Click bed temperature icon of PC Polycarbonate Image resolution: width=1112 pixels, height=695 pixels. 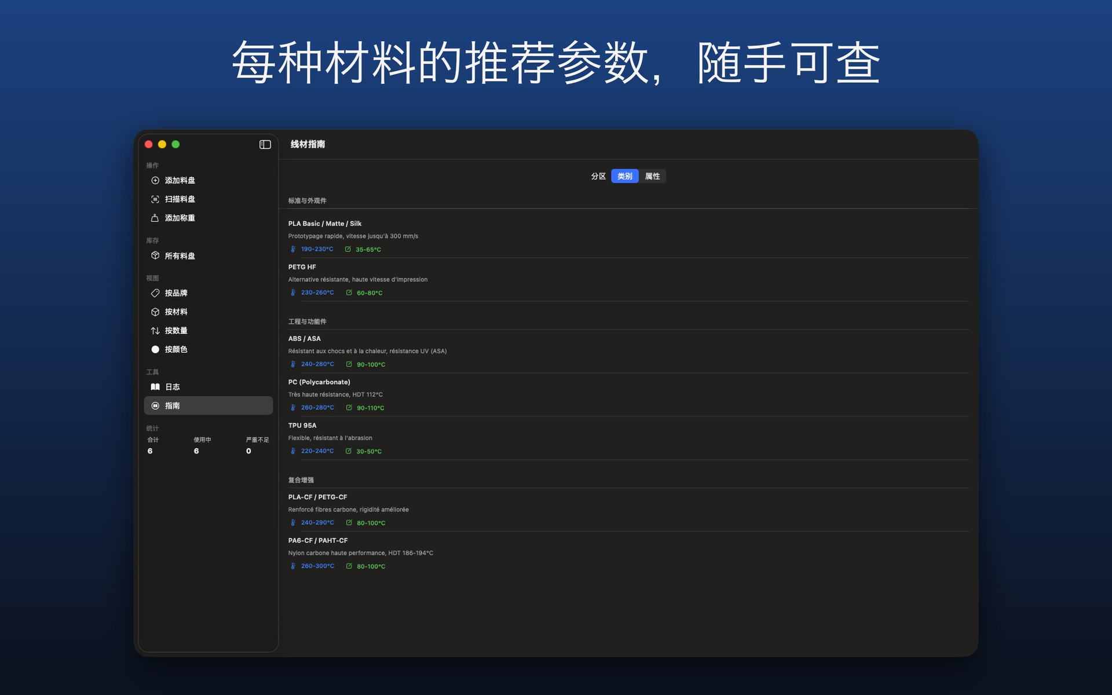[x=349, y=408]
